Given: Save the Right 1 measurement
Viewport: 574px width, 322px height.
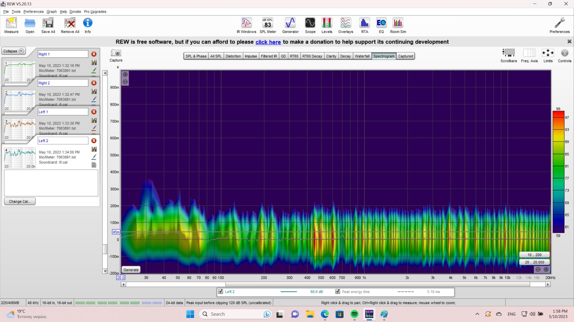Looking at the screenshot, I should tap(94, 63).
